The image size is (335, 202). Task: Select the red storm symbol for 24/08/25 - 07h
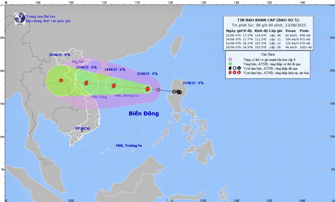click(114, 86)
